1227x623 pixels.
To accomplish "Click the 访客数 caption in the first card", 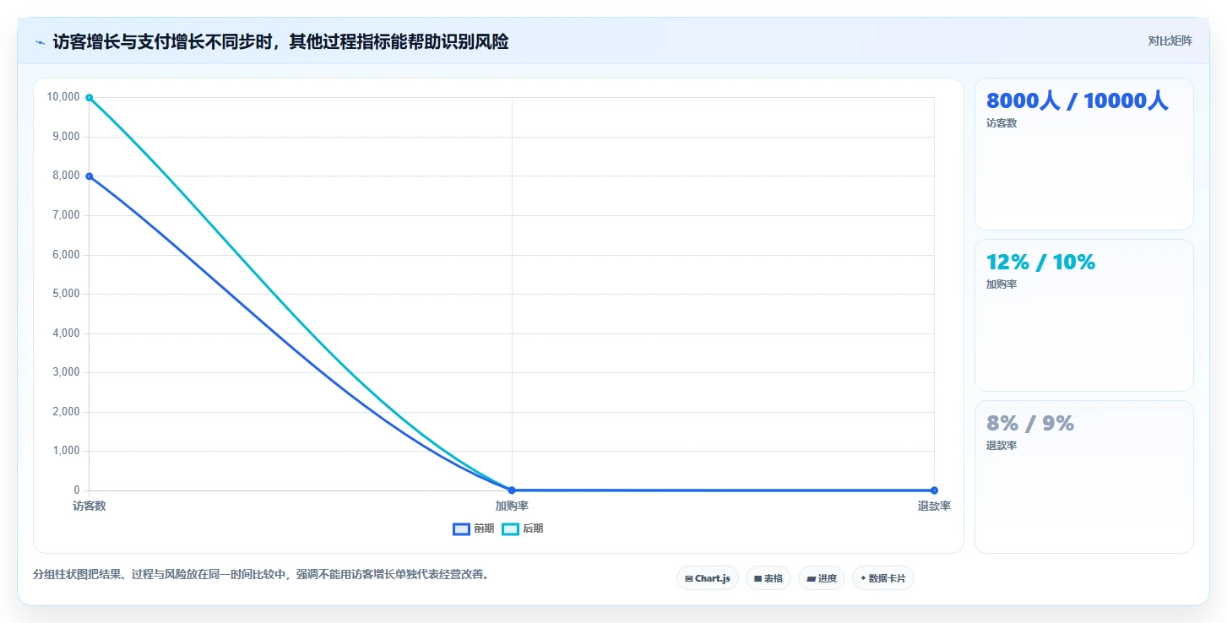I will pyautogui.click(x=1002, y=123).
